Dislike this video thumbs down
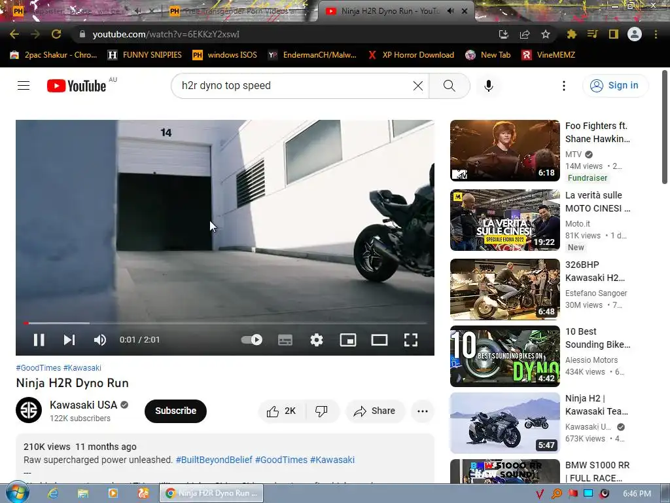Image resolution: width=670 pixels, height=503 pixels. click(322, 411)
